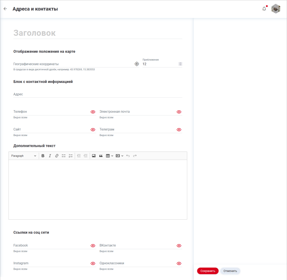Create a bulleted list in the editor
The image size is (287, 280).
coord(63,155)
